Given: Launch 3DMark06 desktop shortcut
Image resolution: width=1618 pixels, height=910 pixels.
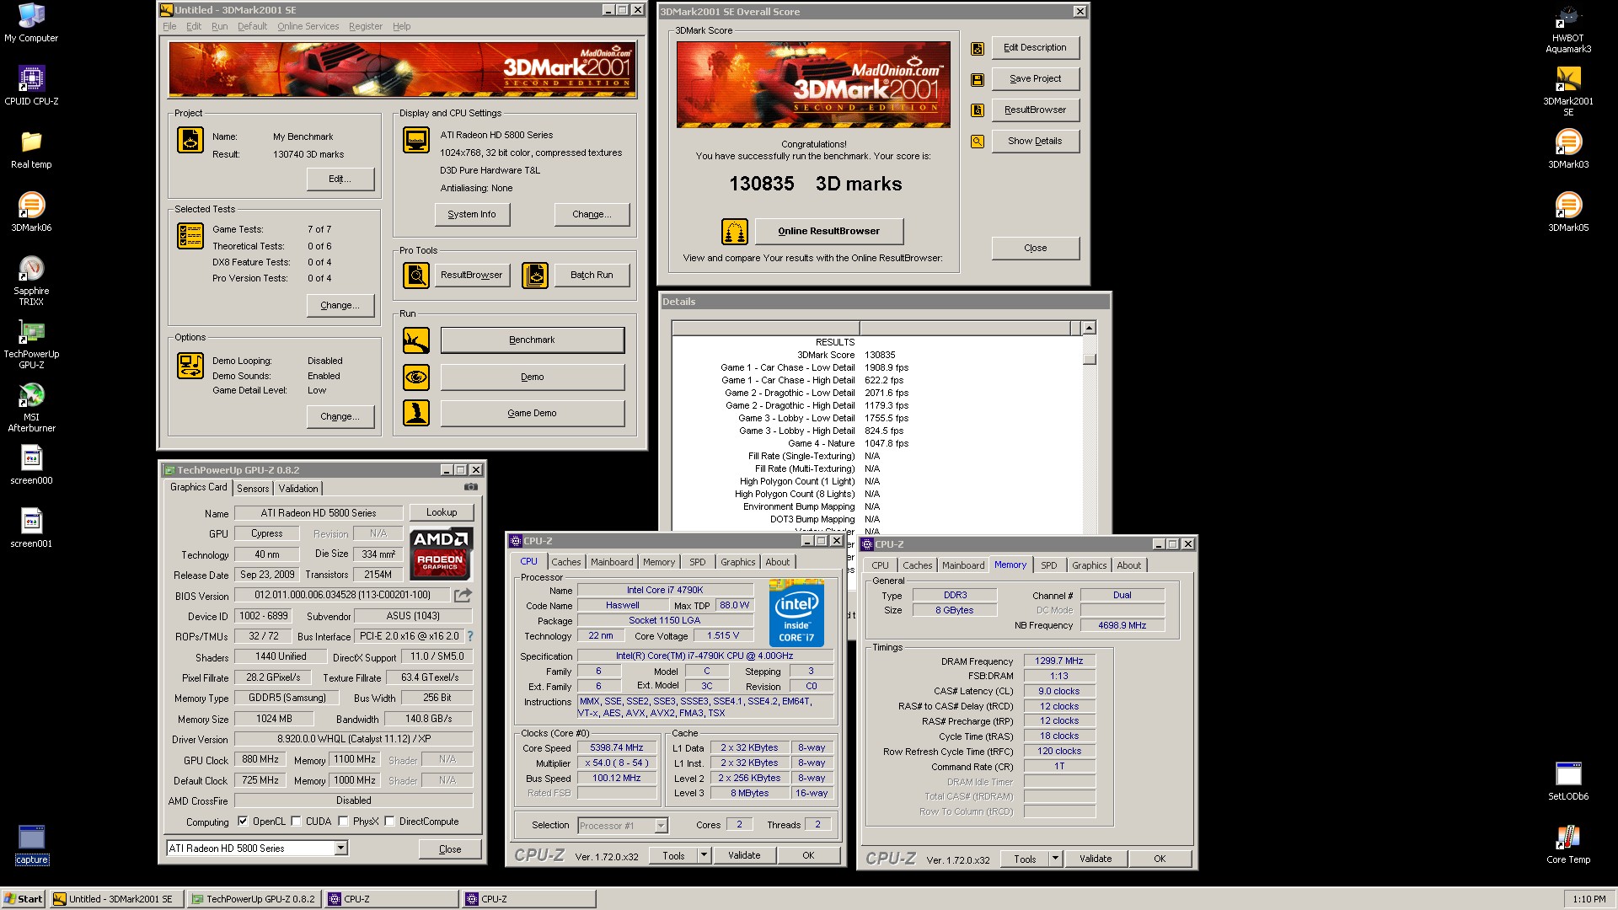Looking at the screenshot, I should [31, 212].
